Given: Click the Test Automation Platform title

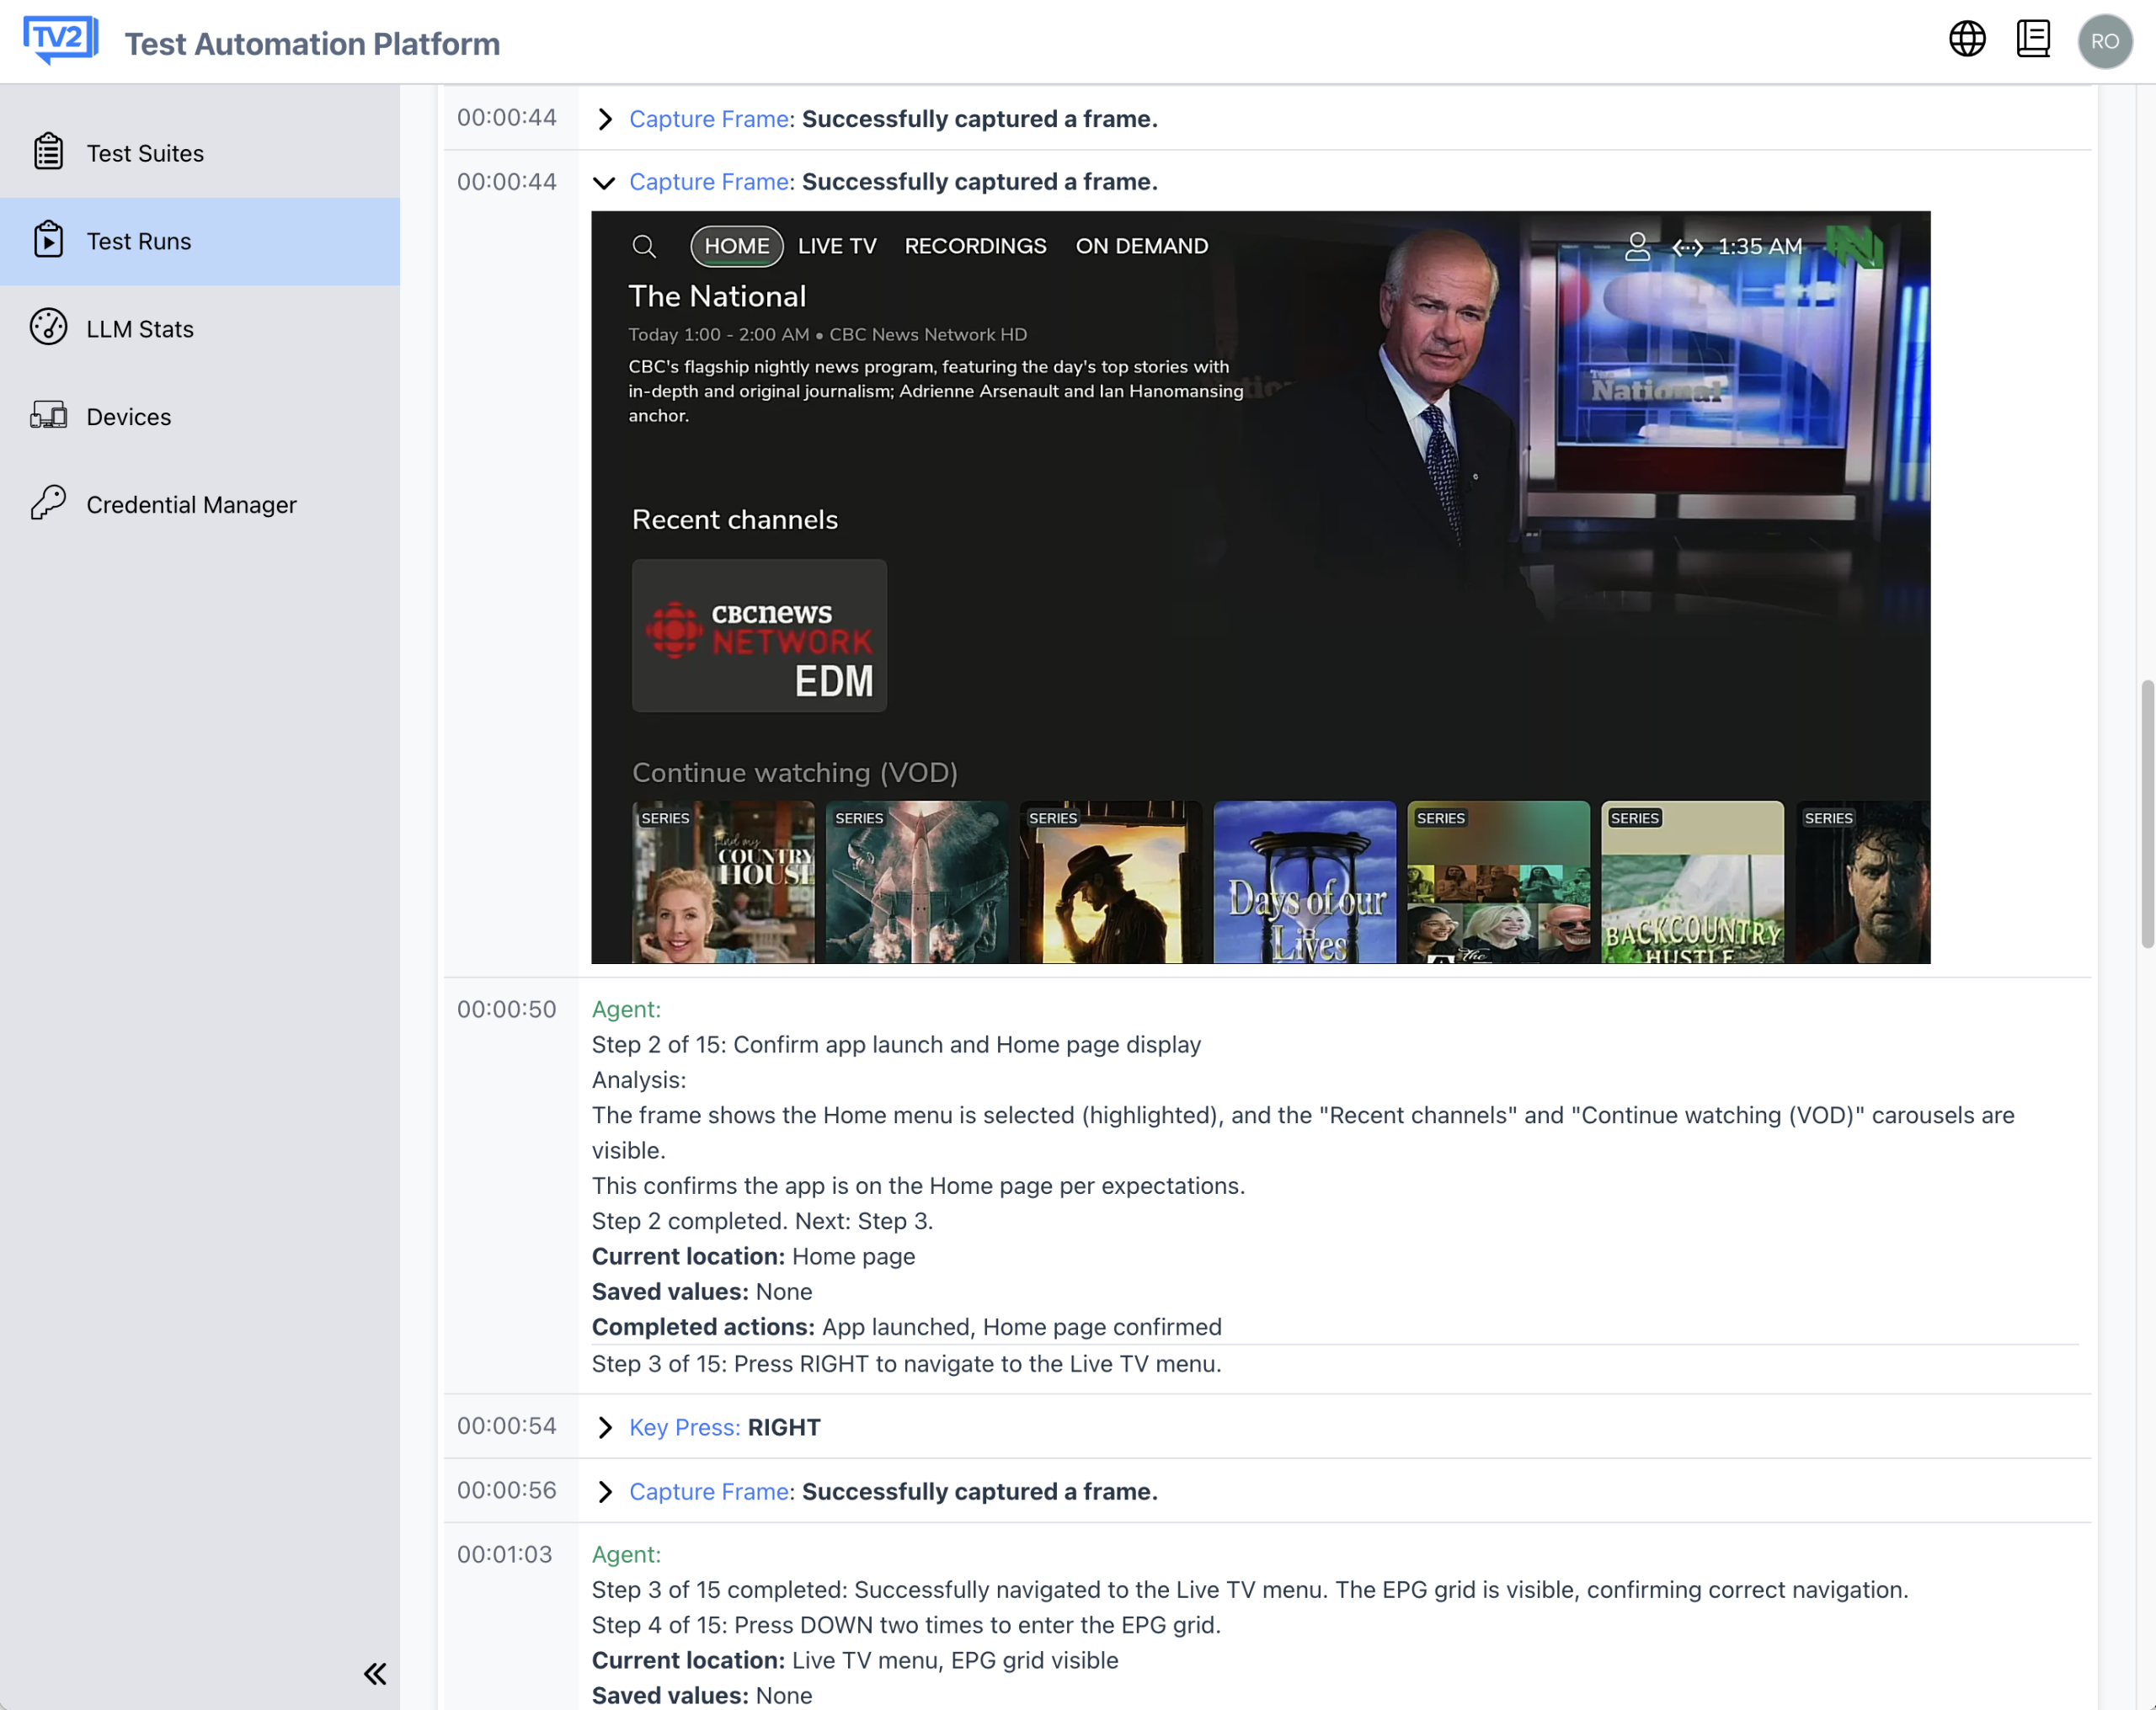Looking at the screenshot, I should click(312, 43).
